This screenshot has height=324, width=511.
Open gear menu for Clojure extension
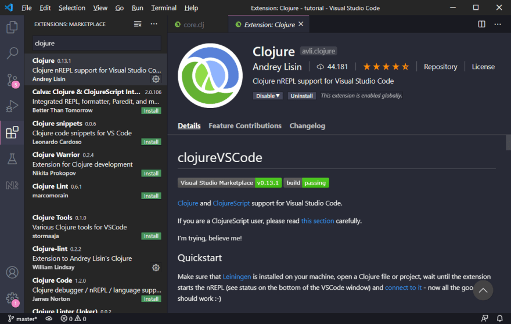tap(156, 79)
